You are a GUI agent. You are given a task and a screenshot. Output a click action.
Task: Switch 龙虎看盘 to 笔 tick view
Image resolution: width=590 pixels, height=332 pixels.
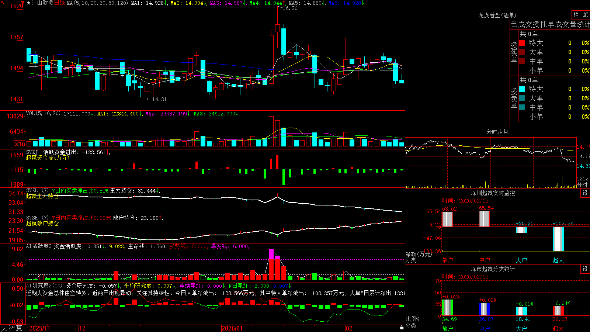585,15
